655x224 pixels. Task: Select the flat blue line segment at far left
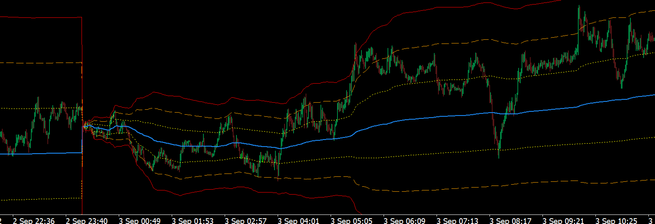(x=41, y=154)
